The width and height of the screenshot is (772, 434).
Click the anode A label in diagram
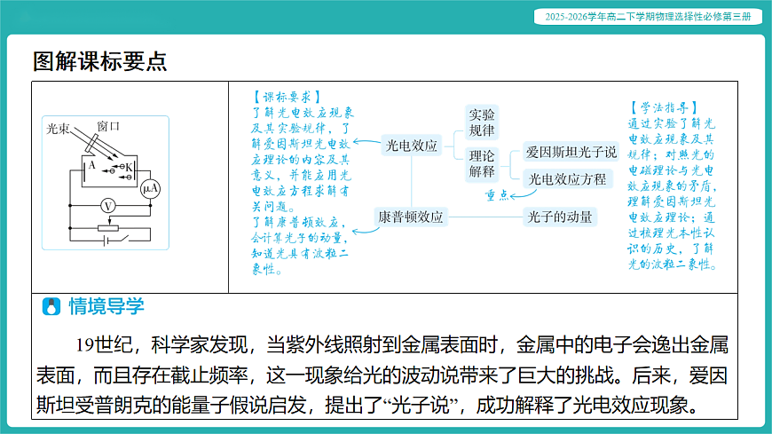91,165
